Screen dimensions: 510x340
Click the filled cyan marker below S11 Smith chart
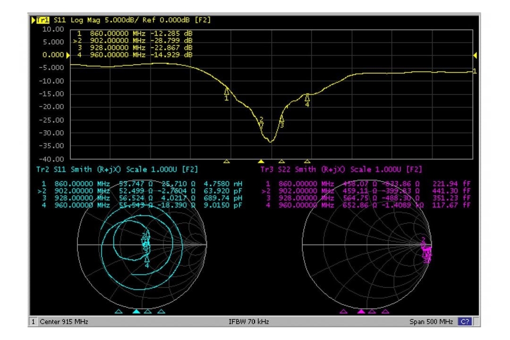(136, 312)
